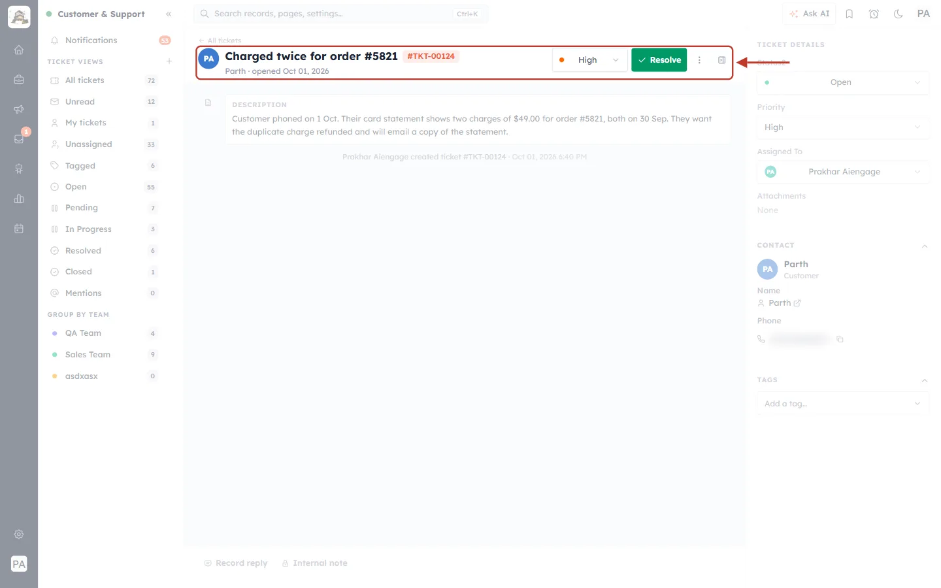Click the bookmark icon in top bar
Viewport: 941px width, 588px height.
850,14
